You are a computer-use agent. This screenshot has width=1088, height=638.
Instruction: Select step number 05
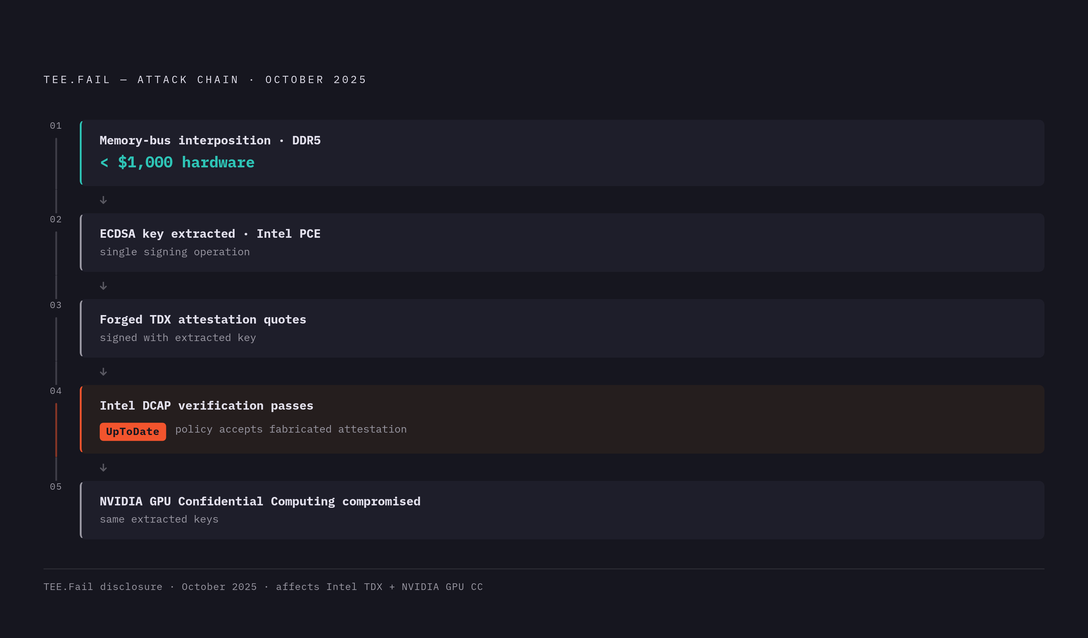coord(56,487)
